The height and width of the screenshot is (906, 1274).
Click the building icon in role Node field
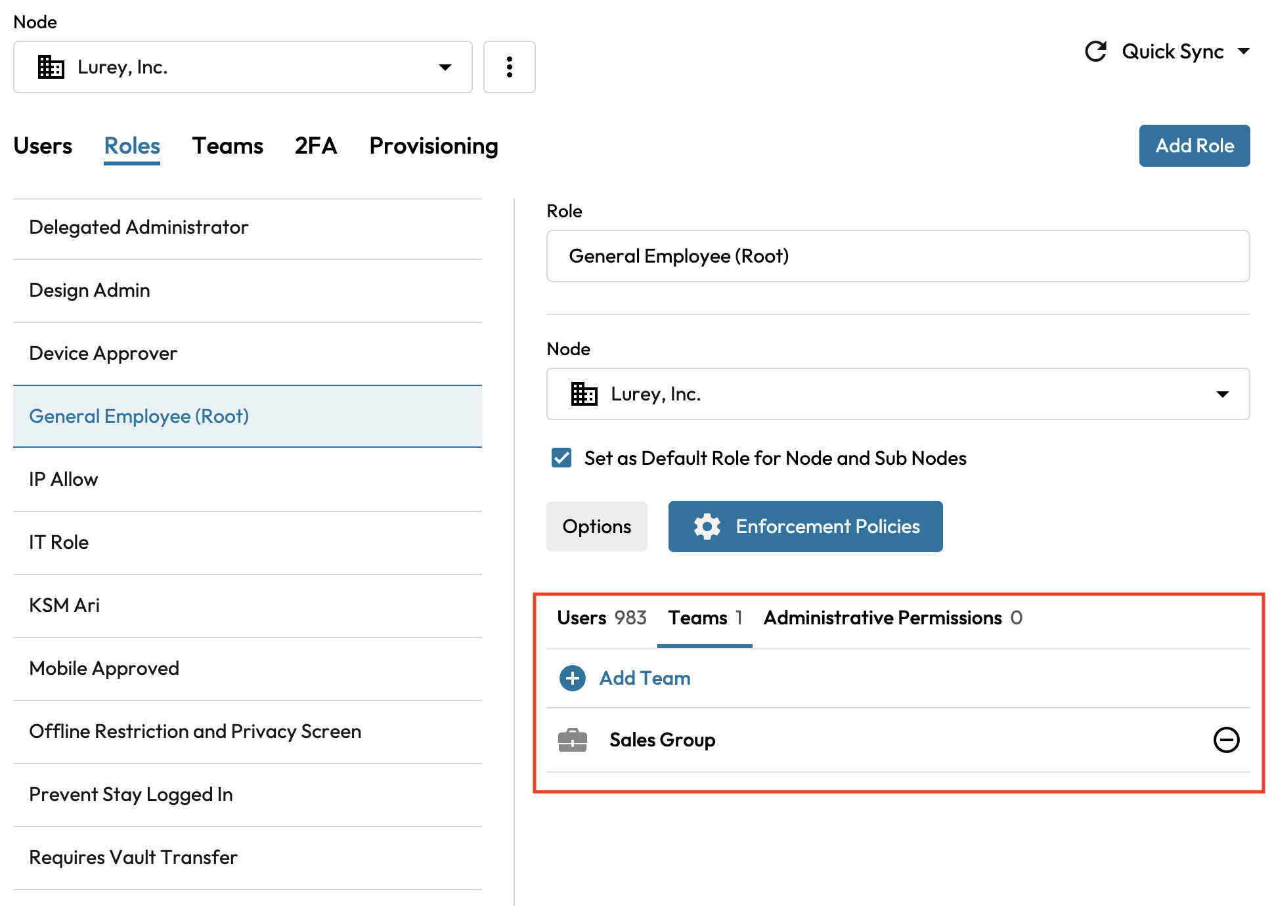[x=584, y=394]
